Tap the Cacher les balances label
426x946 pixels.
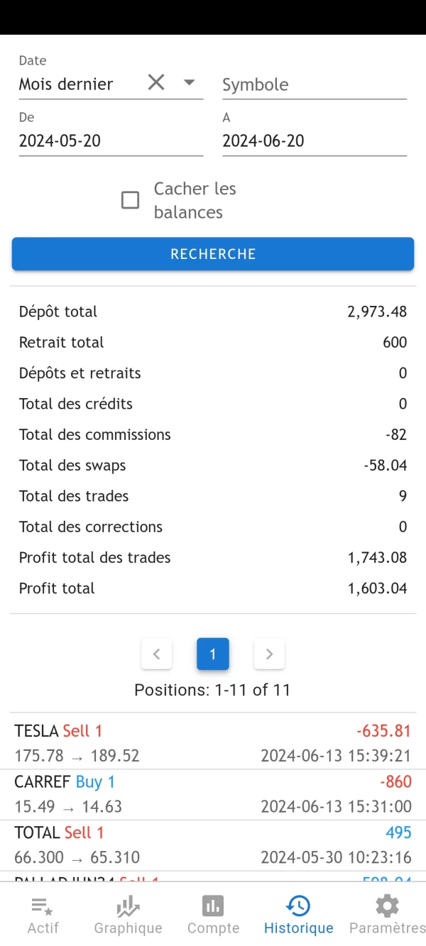coord(195,200)
